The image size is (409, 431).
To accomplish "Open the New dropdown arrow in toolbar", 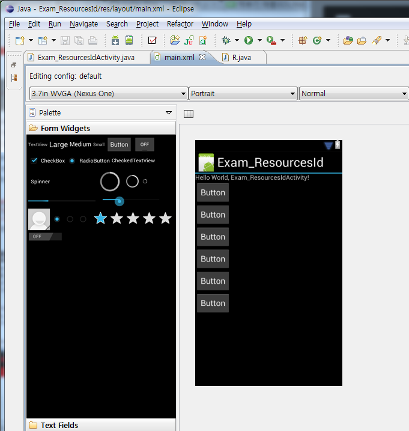I will coord(31,40).
